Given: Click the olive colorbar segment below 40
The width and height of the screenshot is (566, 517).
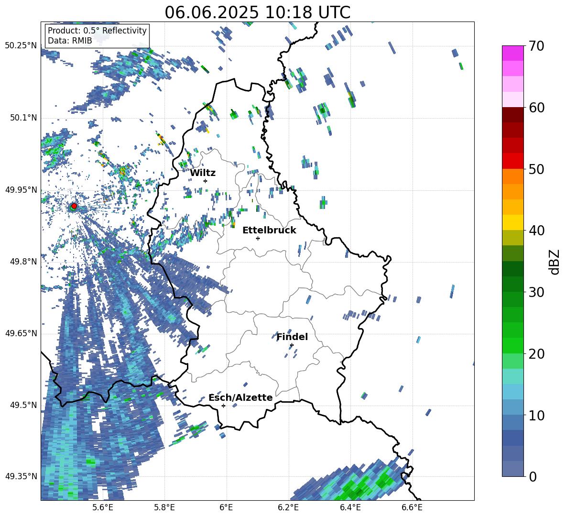Looking at the screenshot, I should pos(512,238).
